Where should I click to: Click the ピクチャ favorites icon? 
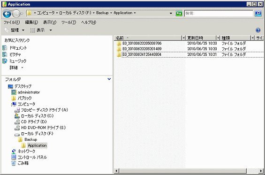pyautogui.click(x=5, y=54)
